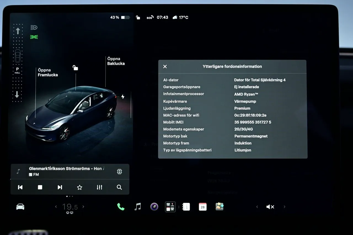Open climate controls via 19.5 temperature
This screenshot has height=235, width=353.
coord(70,207)
